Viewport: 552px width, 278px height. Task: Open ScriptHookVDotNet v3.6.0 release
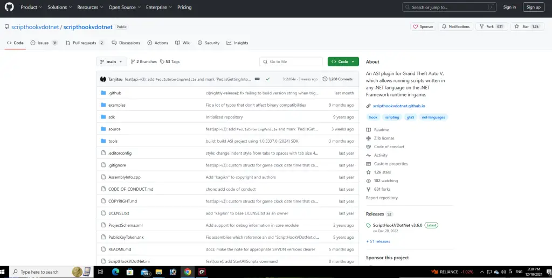pyautogui.click(x=397, y=225)
